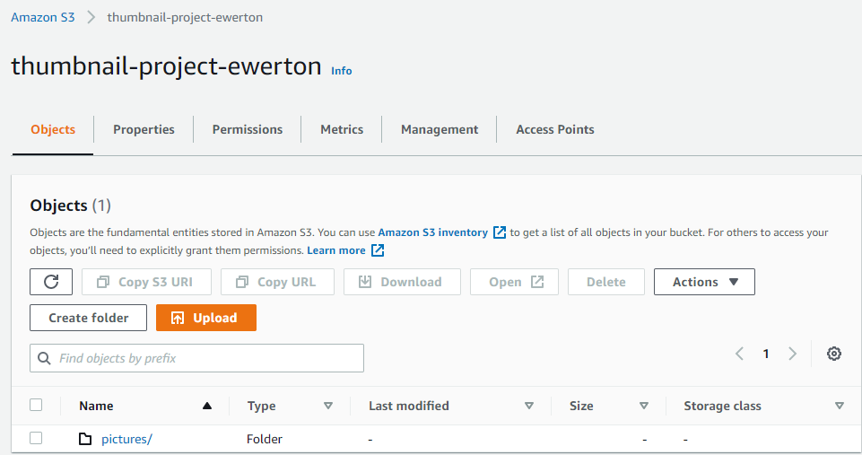
Task: Click the Objects (1) heading
Action: (70, 206)
